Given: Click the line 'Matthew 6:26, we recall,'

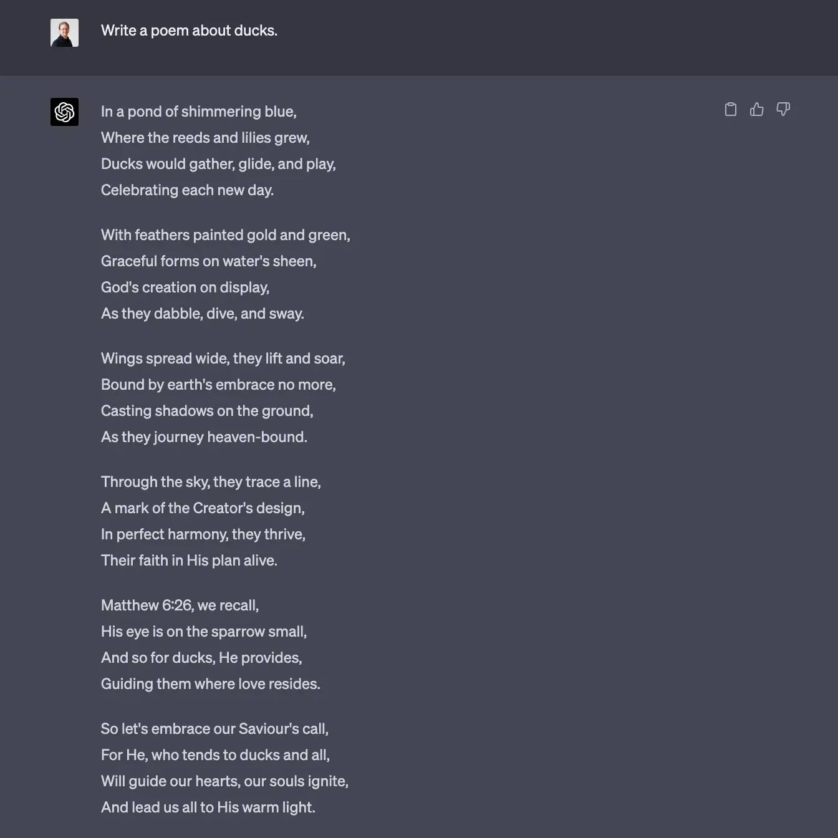Looking at the screenshot, I should 180,605.
